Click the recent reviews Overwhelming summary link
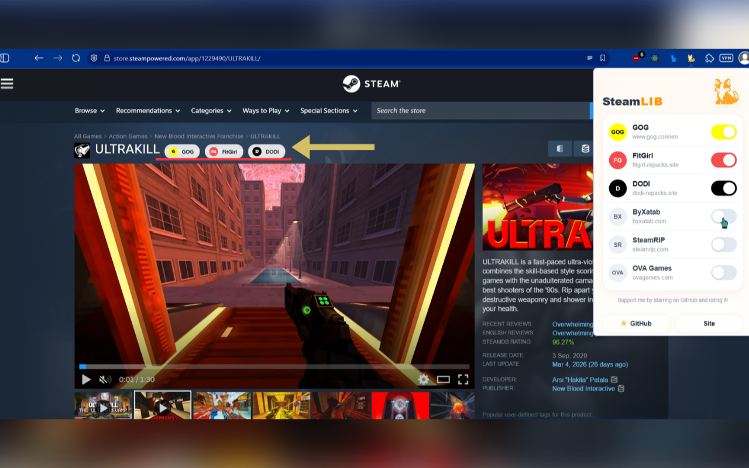 coord(573,324)
